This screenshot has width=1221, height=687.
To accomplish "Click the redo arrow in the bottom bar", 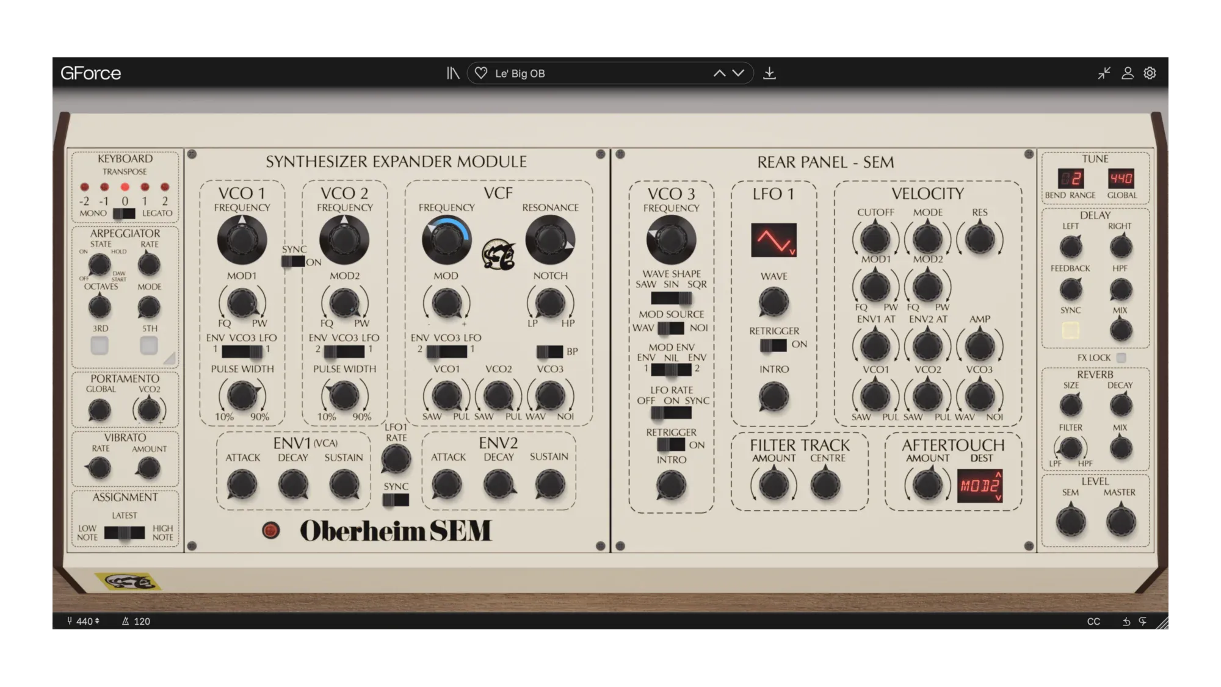I will 1143,621.
